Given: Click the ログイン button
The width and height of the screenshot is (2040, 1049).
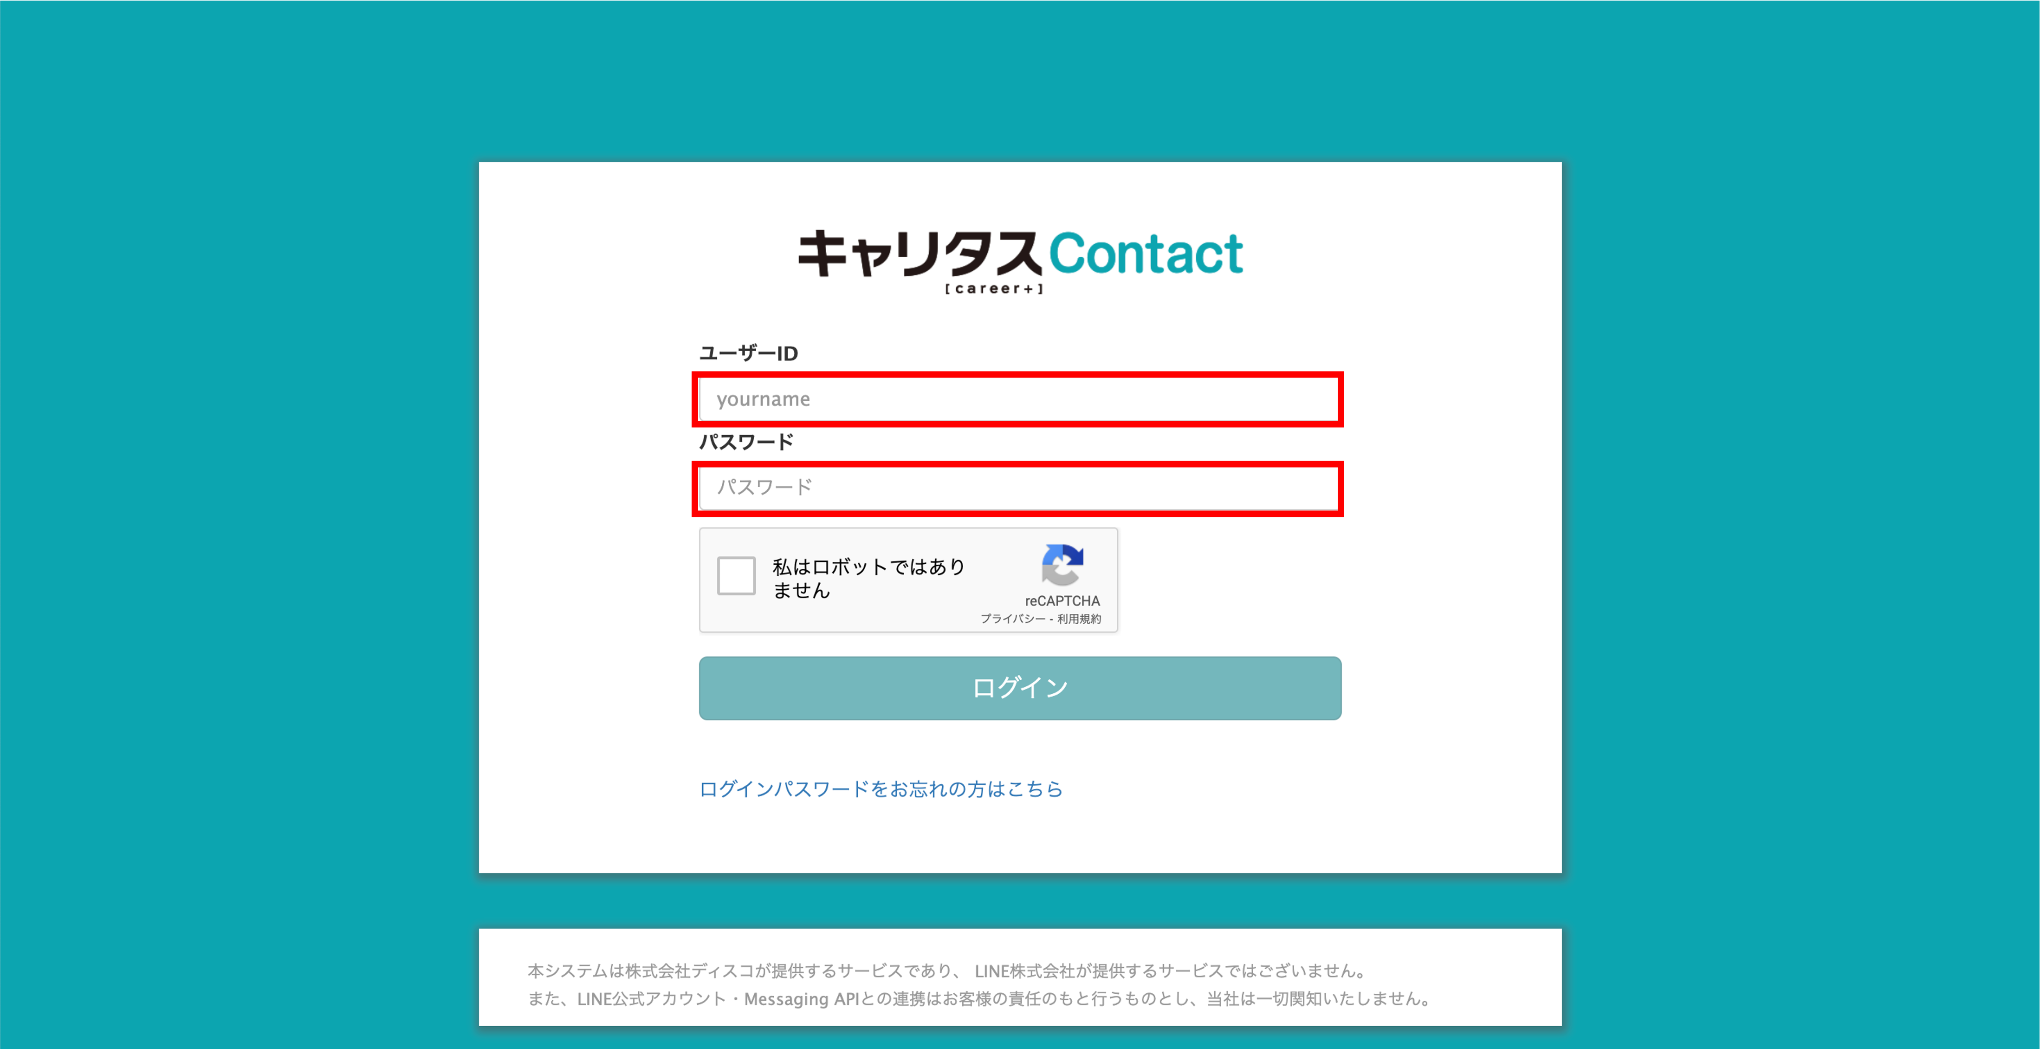Looking at the screenshot, I should 1020,688.
